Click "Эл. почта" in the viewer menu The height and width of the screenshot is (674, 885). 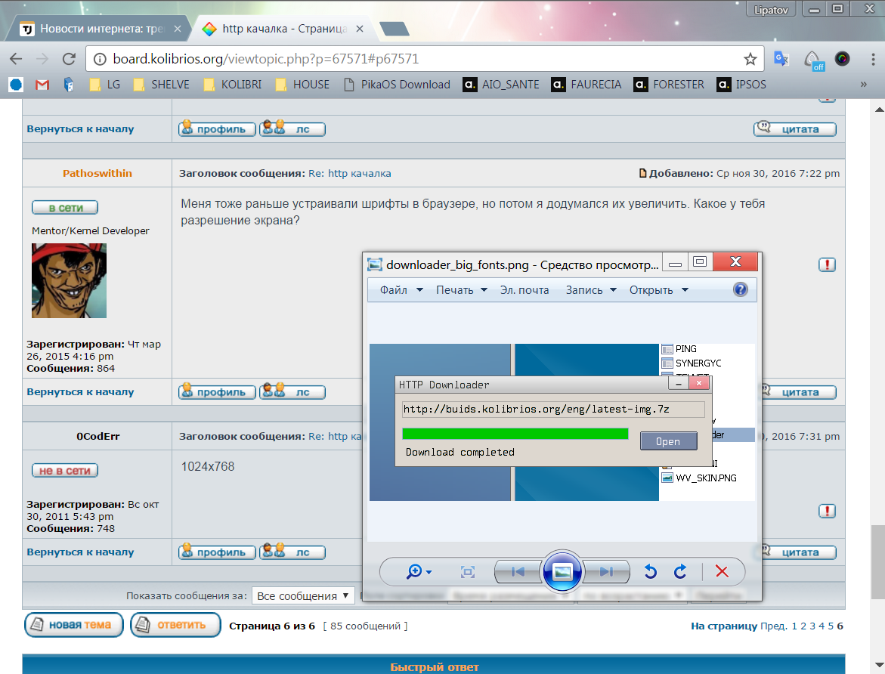[x=524, y=290]
